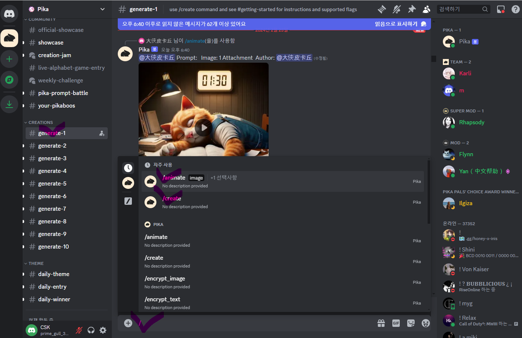The image size is (522, 338).
Task: Toggle channel notification mute bell
Action: (397, 9)
